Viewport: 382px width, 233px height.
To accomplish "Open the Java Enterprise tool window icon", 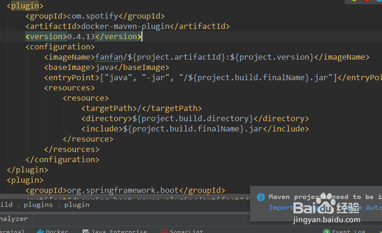I will pos(86,231).
